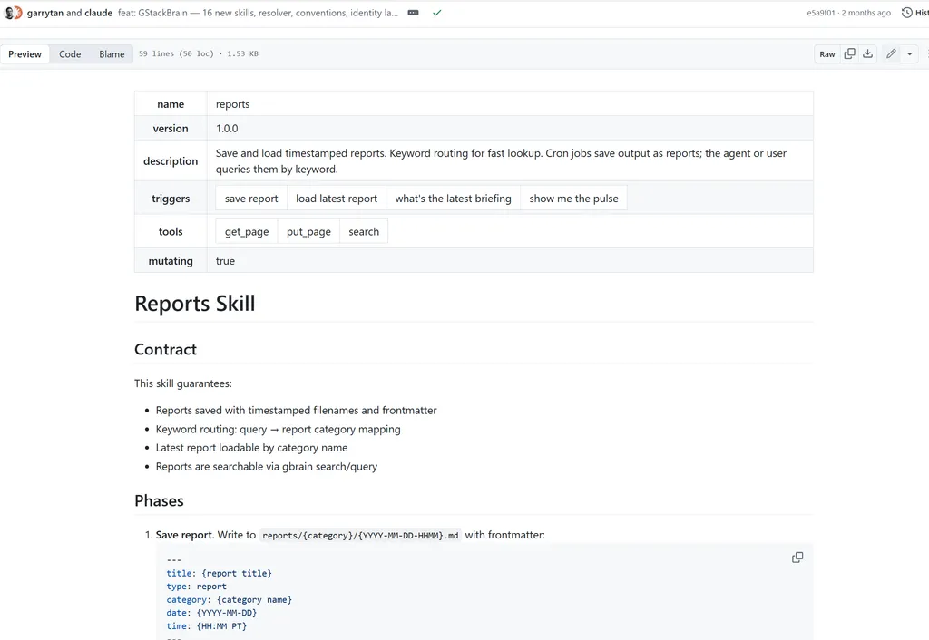This screenshot has height=640, width=929.
Task: Select 'get_page' tool cell
Action: click(247, 231)
